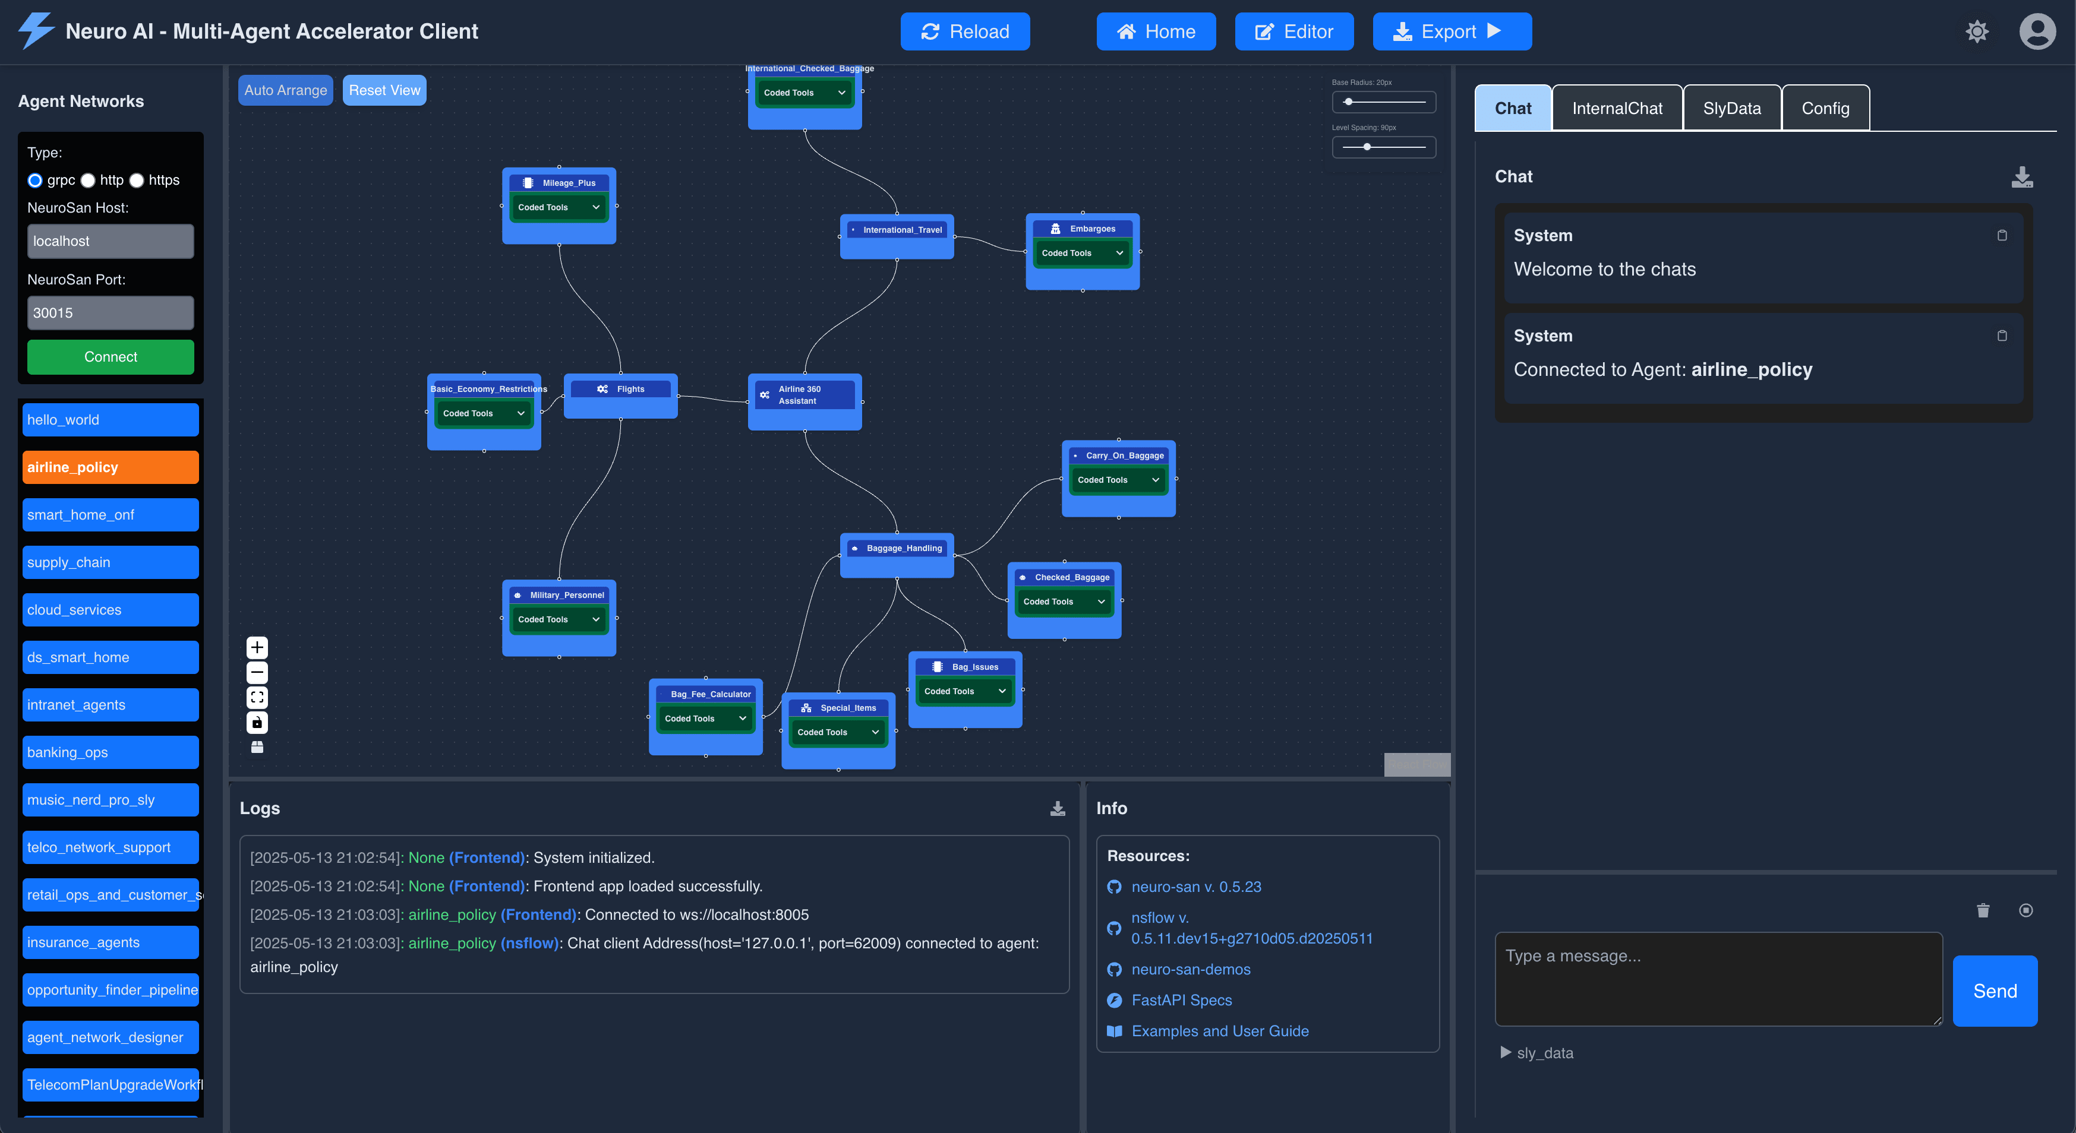The width and height of the screenshot is (2076, 1133).
Task: Expand the sly_data section below message box
Action: pyautogui.click(x=1536, y=1052)
